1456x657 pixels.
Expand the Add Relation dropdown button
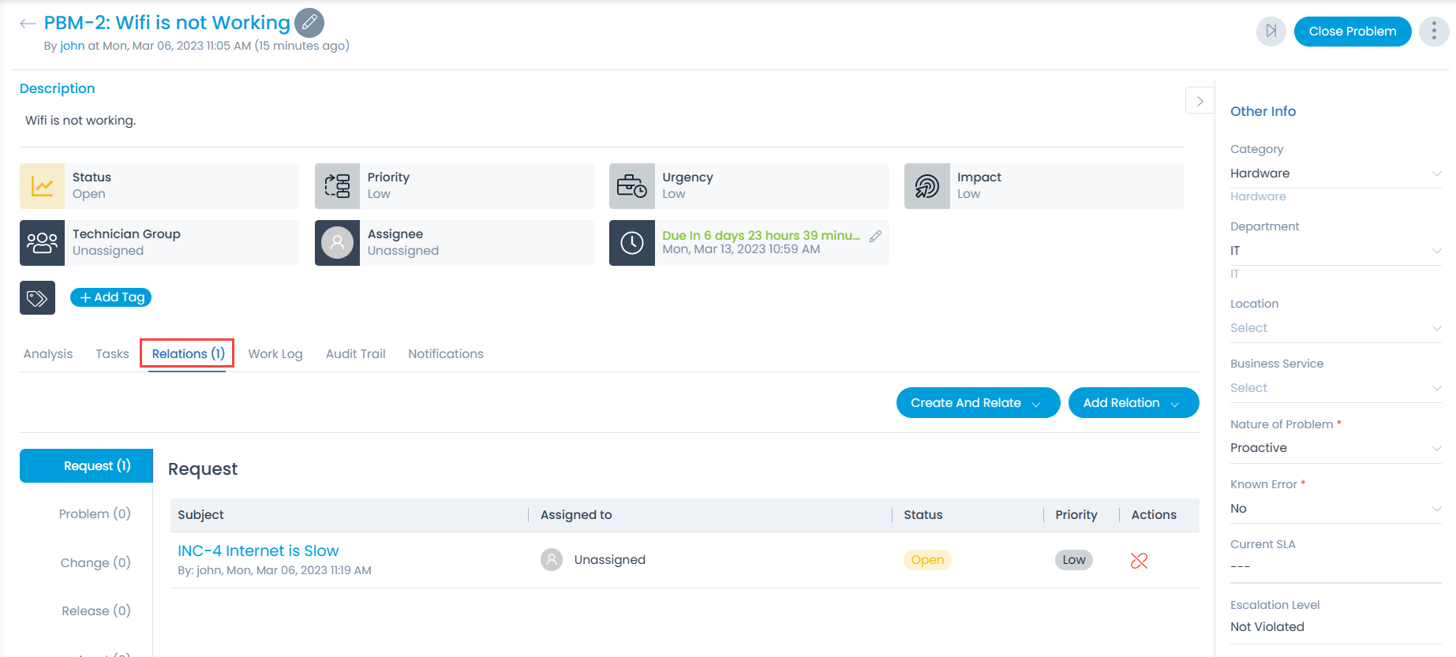pyautogui.click(x=1132, y=403)
